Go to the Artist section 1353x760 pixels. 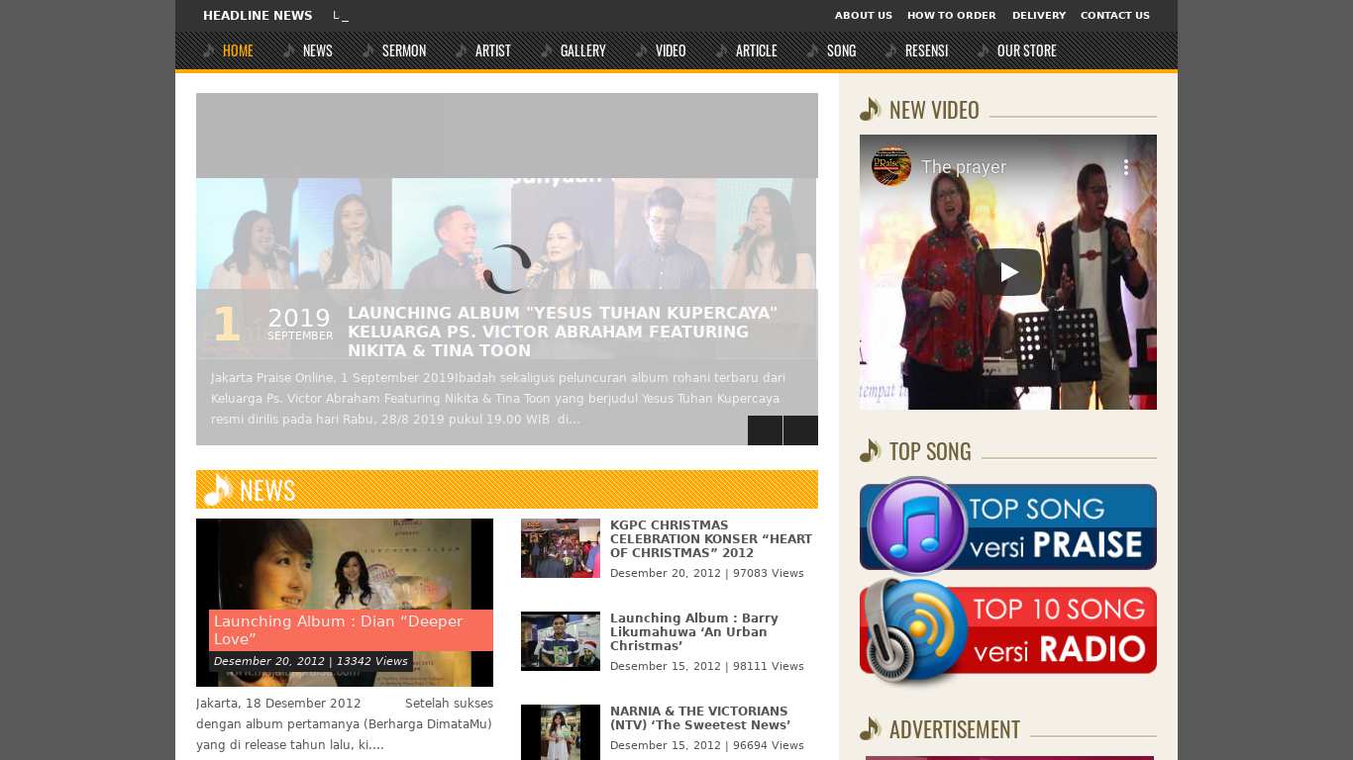(x=492, y=50)
